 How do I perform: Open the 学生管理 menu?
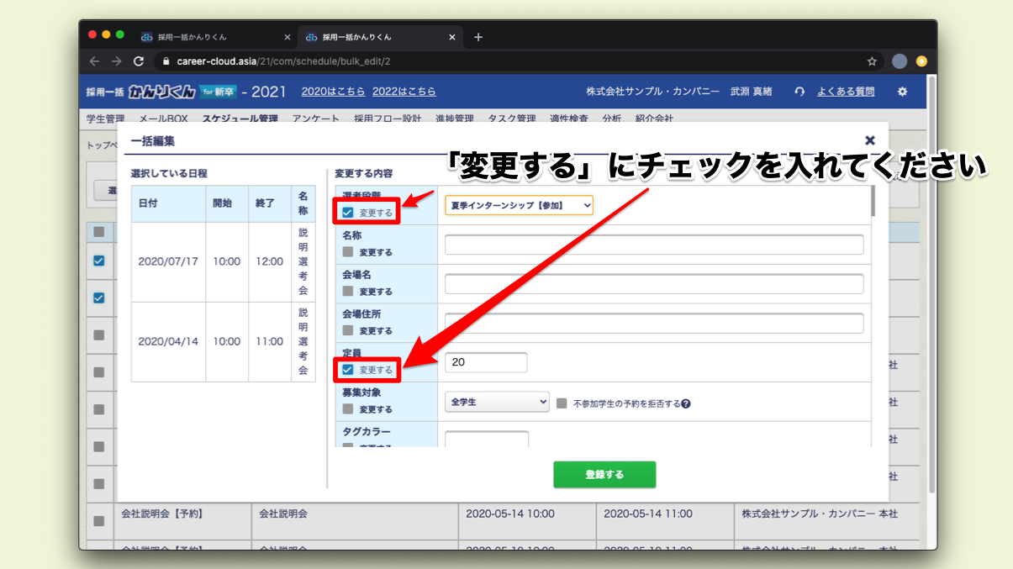coord(105,119)
